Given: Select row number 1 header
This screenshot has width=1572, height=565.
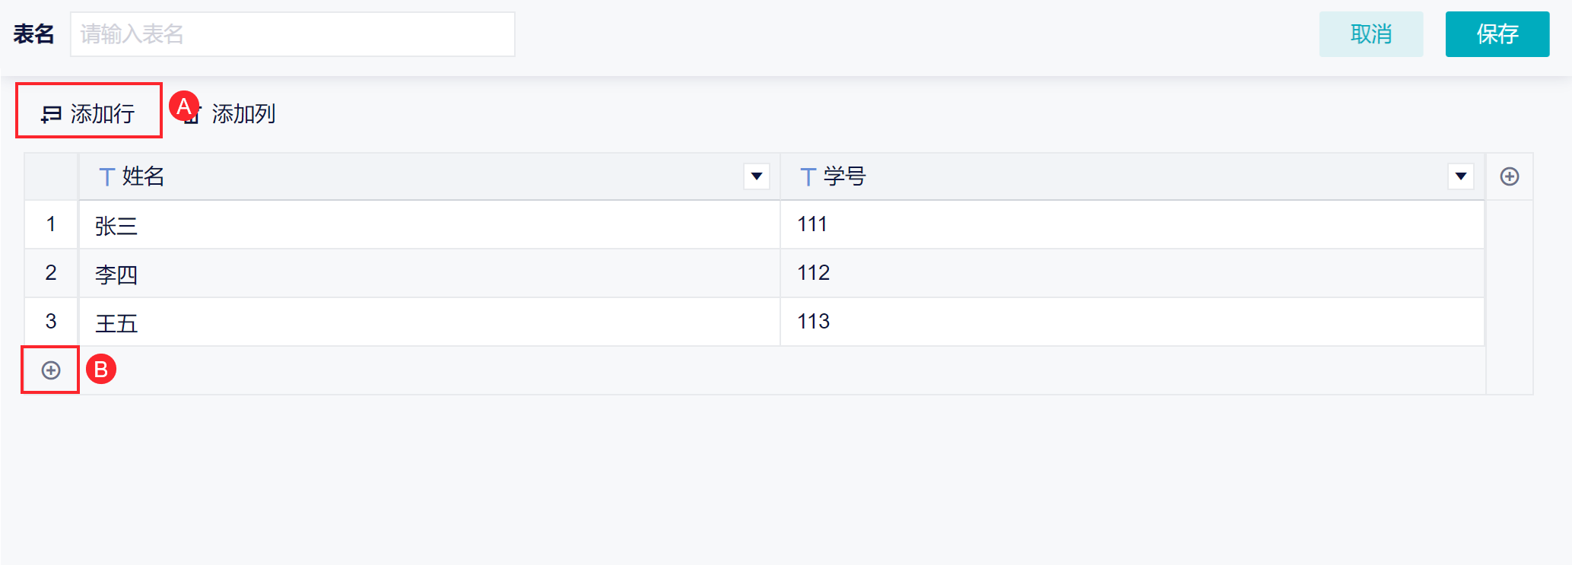Looking at the screenshot, I should pyautogui.click(x=51, y=224).
